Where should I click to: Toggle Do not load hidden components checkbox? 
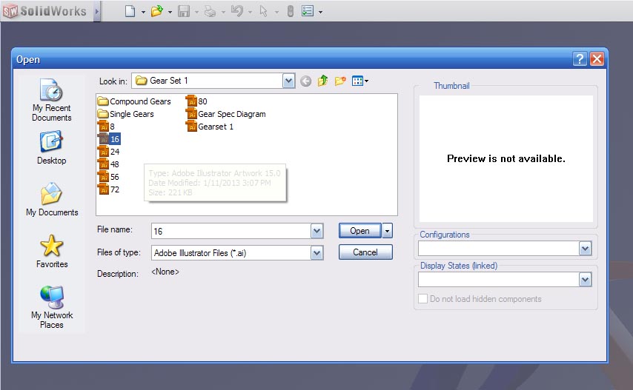(422, 299)
